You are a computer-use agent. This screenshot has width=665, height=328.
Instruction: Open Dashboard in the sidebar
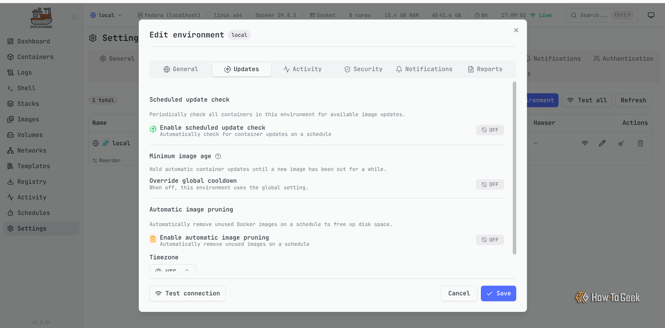(42, 41)
